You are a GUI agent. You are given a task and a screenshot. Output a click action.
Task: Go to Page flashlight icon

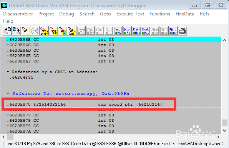[x=63, y=31]
